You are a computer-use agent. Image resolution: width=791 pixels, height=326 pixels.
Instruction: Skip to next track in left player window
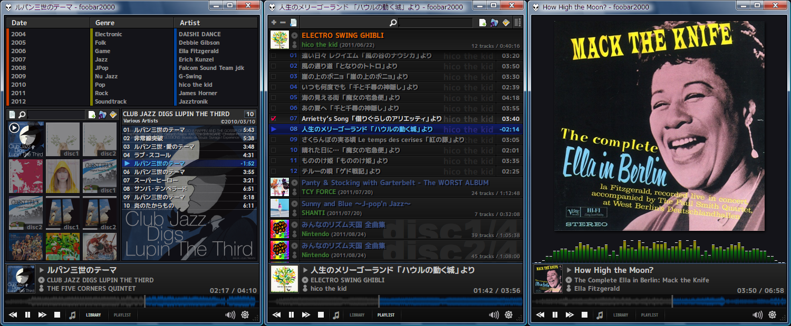click(42, 315)
